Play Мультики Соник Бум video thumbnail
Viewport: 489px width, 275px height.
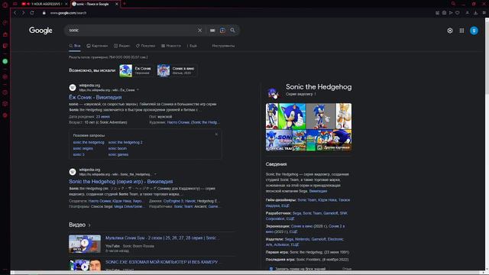point(85,244)
